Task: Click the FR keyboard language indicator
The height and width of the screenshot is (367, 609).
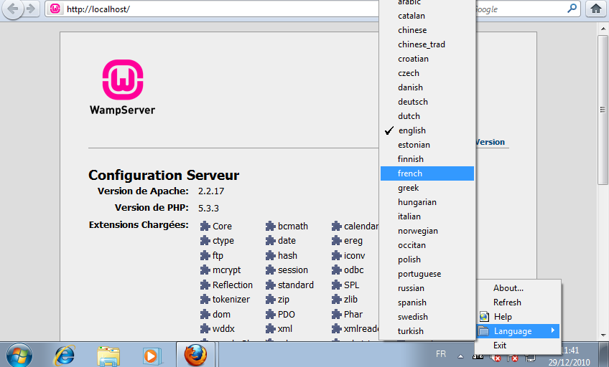Action: coord(441,354)
